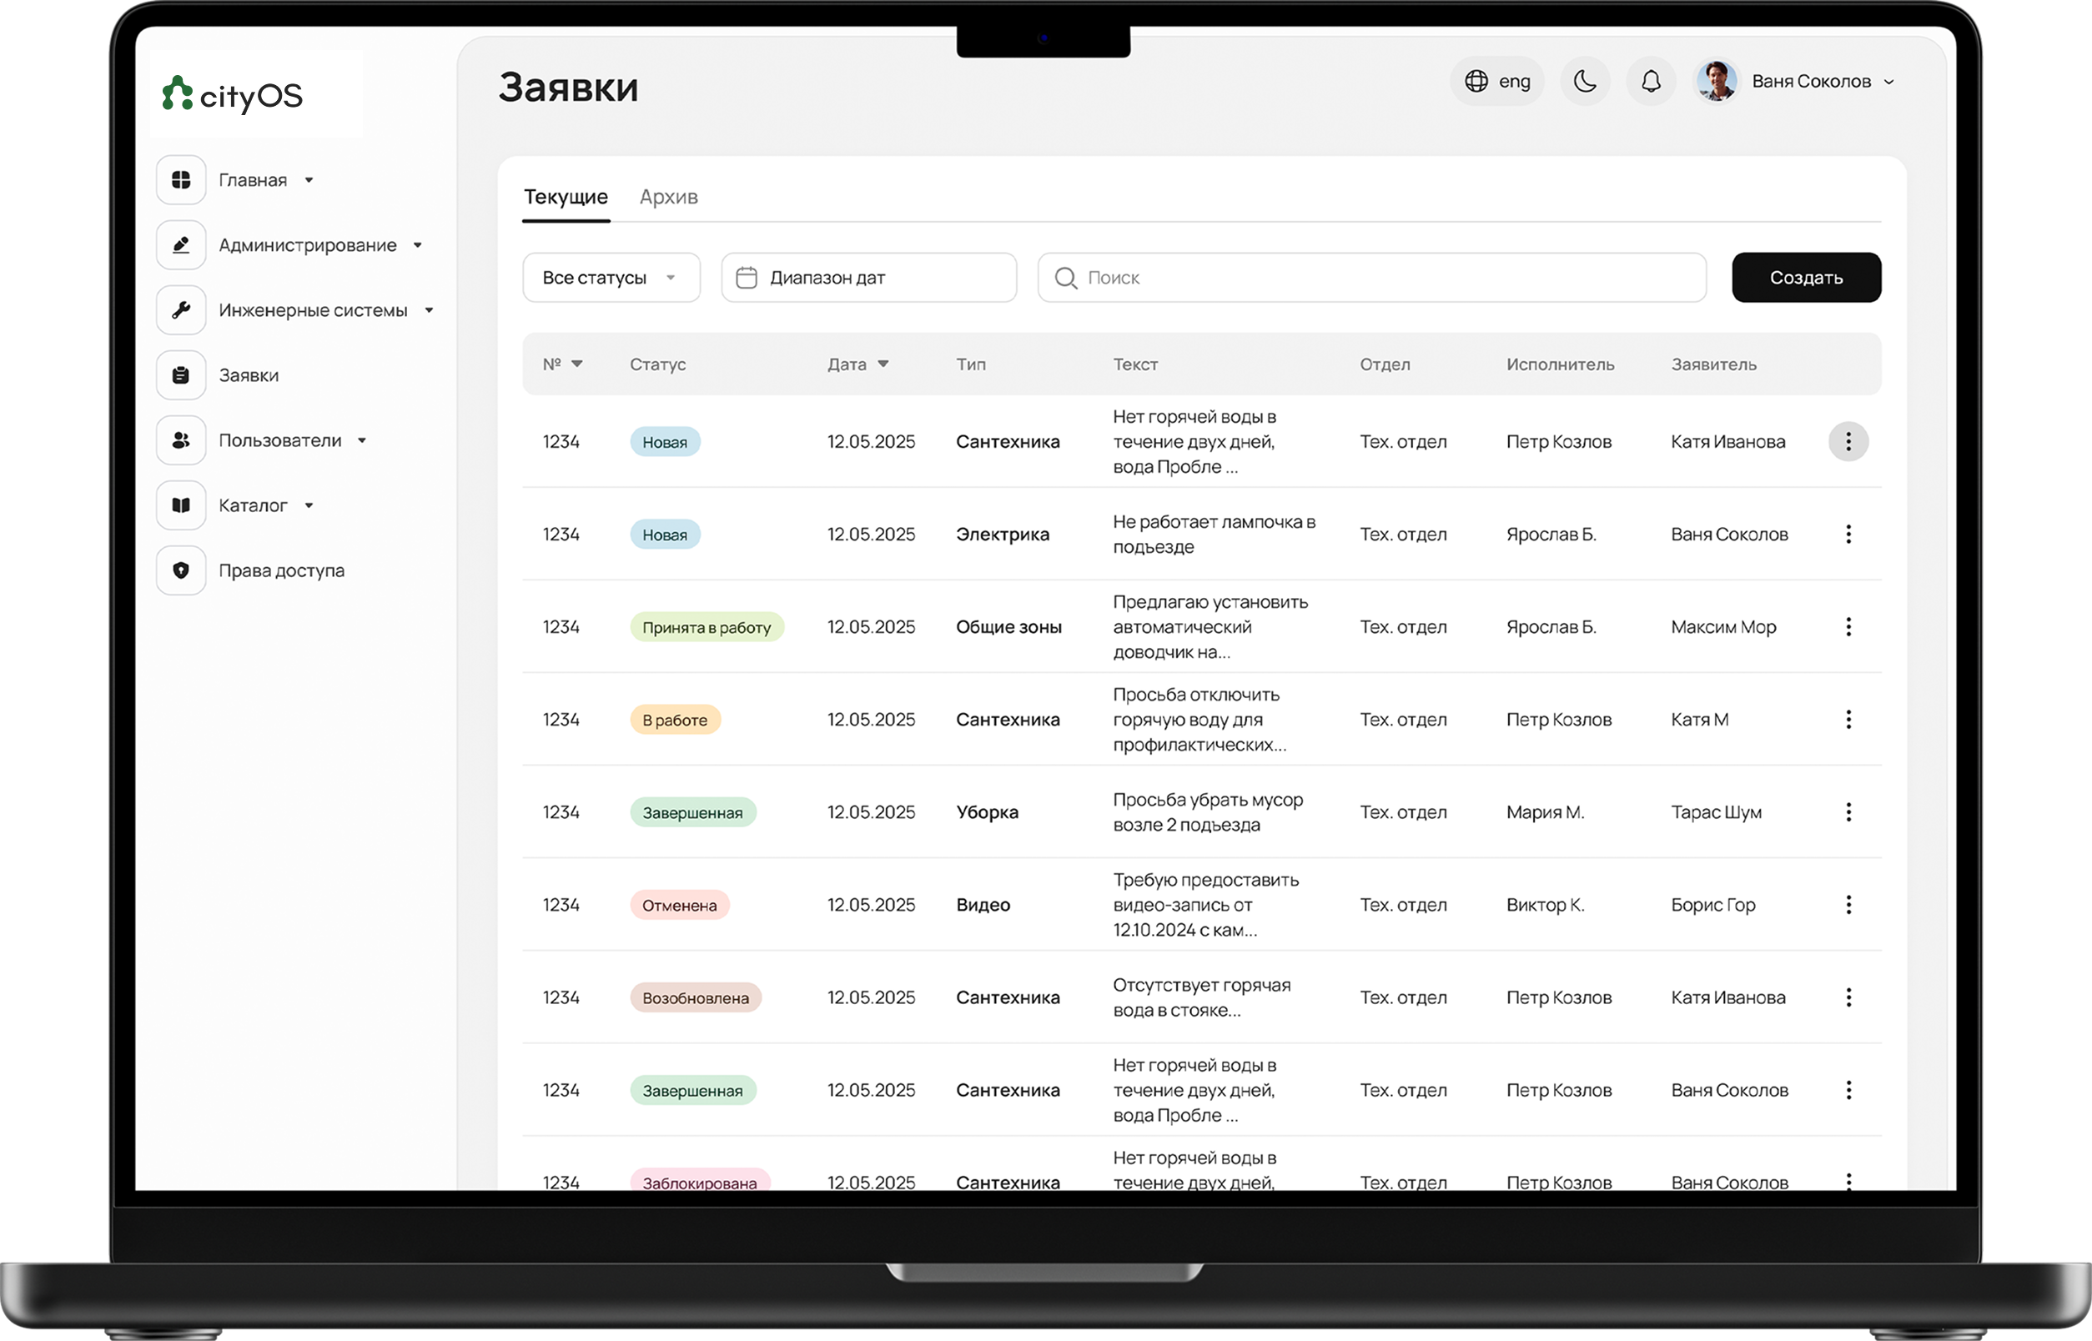Image resolution: width=2092 pixels, height=1341 pixels.
Task: Click 'Тарас Шум' applicant cell
Action: pyautogui.click(x=1716, y=812)
